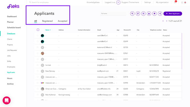
Task: Open My organization link
Action: pyautogui.click(x=162, y=2)
